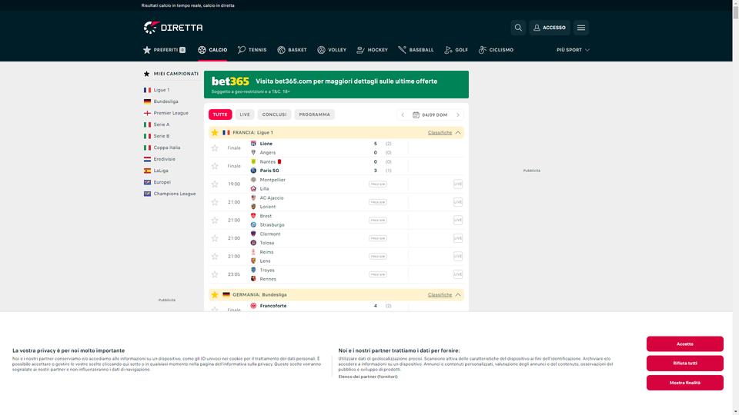Open Classifiche link for Bundesliga
The width and height of the screenshot is (739, 415).
440,295
